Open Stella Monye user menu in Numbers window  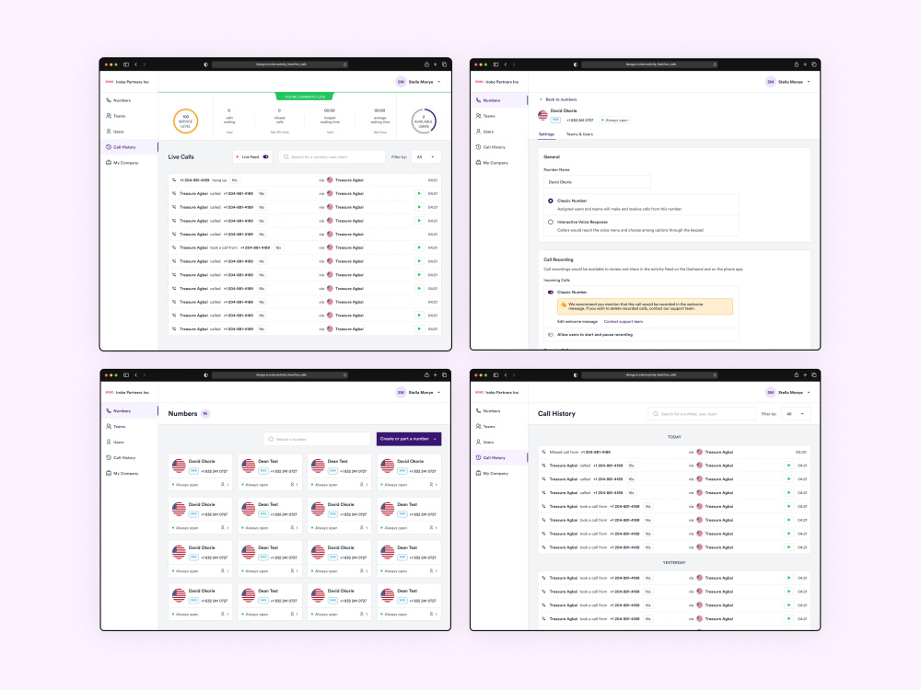[x=419, y=393]
